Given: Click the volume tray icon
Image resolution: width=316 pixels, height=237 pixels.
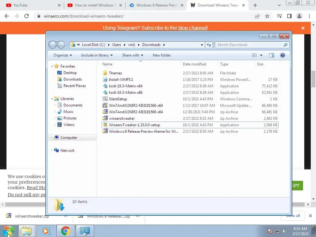Looking at the screenshot, I should point(285,231).
